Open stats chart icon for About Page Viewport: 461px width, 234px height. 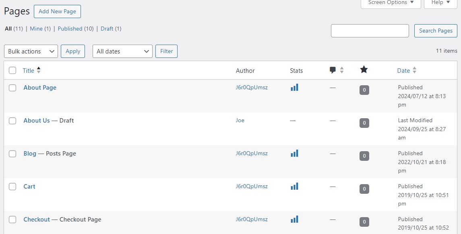coord(294,87)
